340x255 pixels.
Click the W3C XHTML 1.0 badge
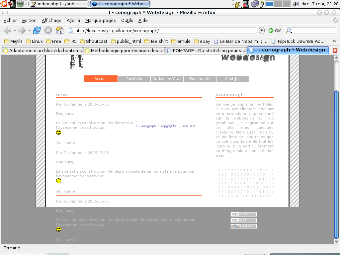[243, 214]
